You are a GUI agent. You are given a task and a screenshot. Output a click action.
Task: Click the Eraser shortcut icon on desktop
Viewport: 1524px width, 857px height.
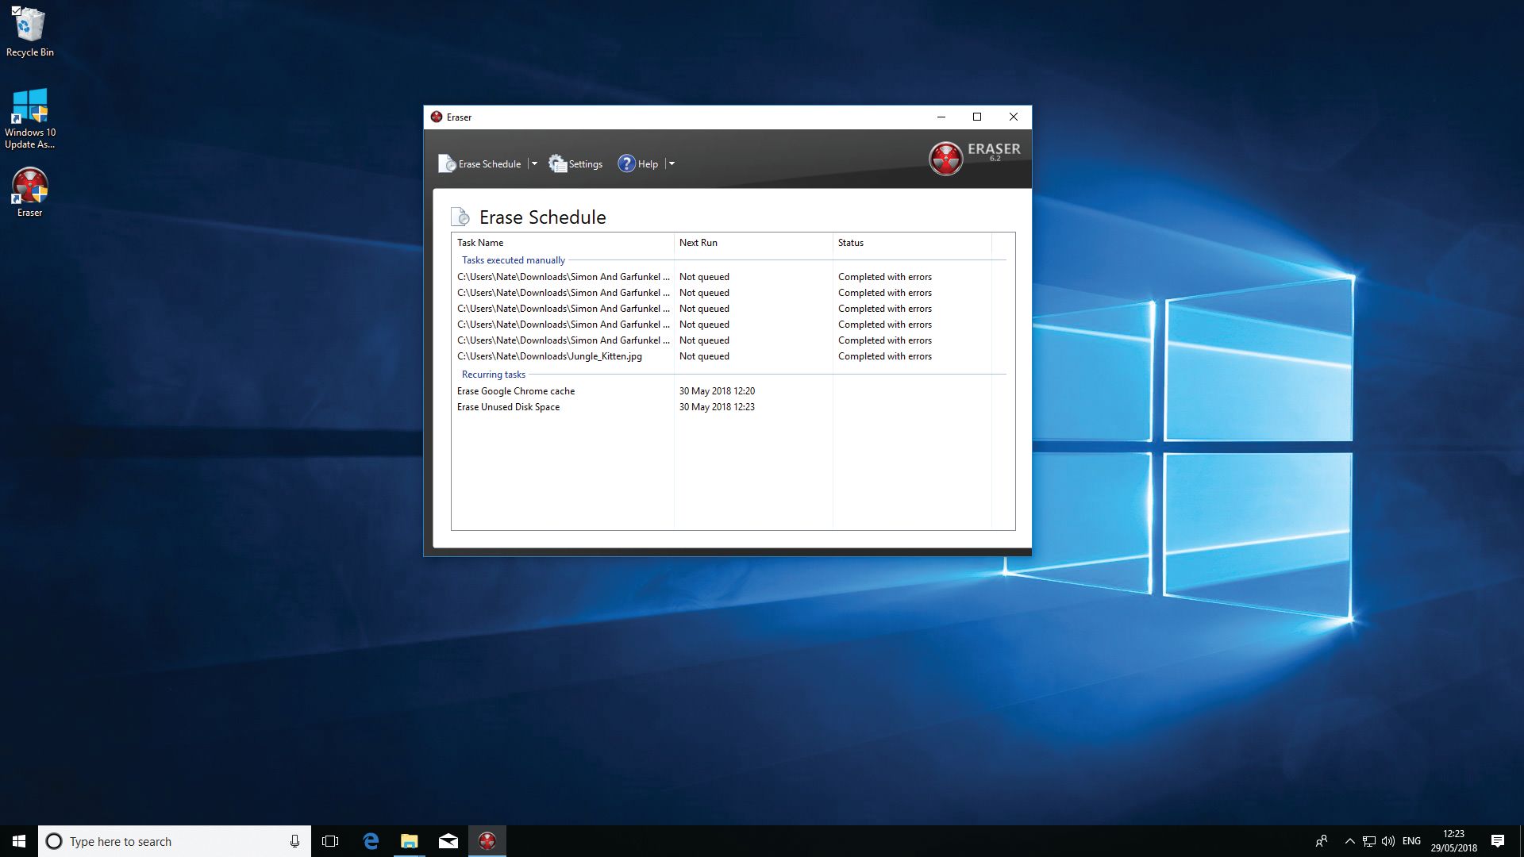pyautogui.click(x=29, y=188)
